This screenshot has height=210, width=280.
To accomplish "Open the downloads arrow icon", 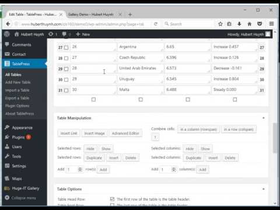I will (x=239, y=24).
